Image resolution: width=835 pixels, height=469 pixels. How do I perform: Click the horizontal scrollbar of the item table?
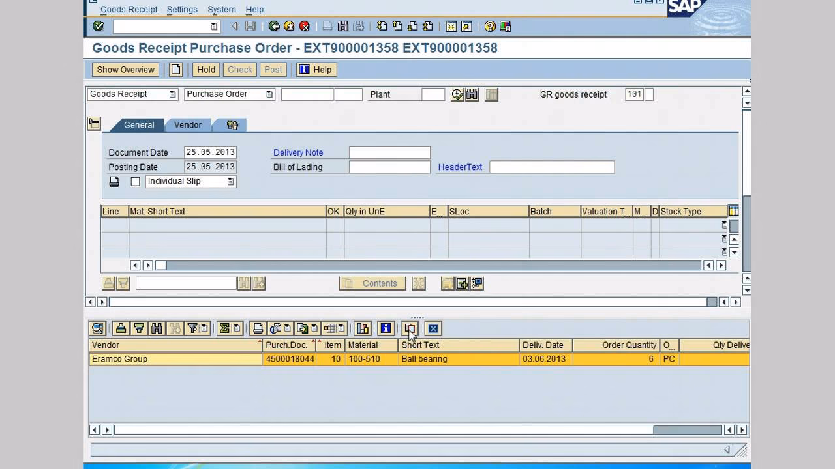click(424, 265)
